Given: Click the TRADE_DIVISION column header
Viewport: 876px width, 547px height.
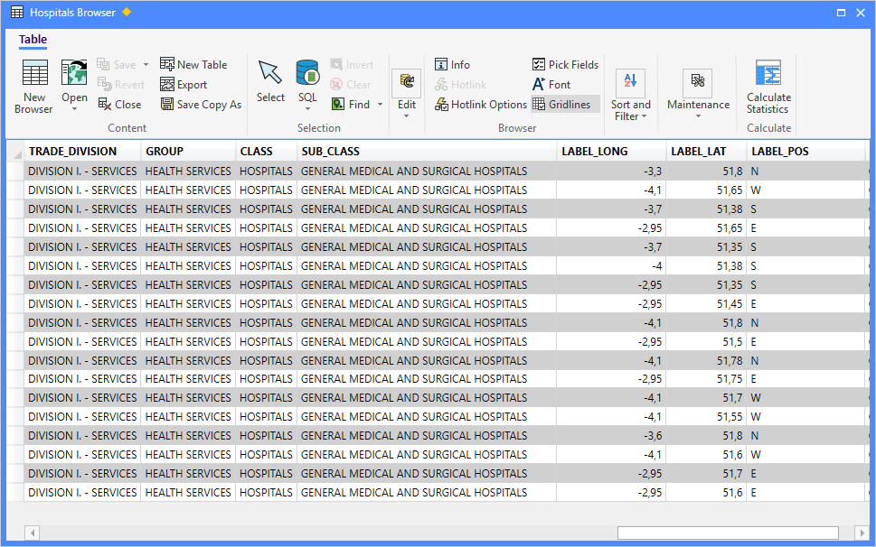Looking at the screenshot, I should pos(82,151).
